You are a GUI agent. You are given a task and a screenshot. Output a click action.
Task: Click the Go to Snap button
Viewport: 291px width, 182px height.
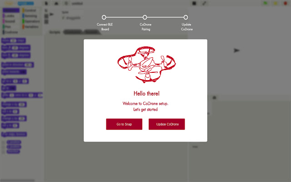tap(124, 124)
